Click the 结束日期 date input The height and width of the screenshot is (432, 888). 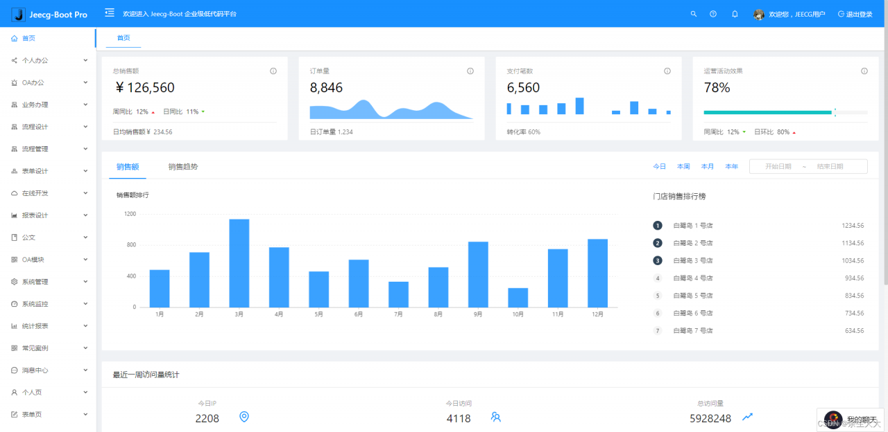click(830, 167)
